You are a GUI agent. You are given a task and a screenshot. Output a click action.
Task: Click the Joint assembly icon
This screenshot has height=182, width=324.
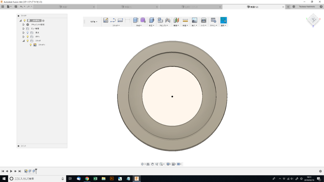168,20
